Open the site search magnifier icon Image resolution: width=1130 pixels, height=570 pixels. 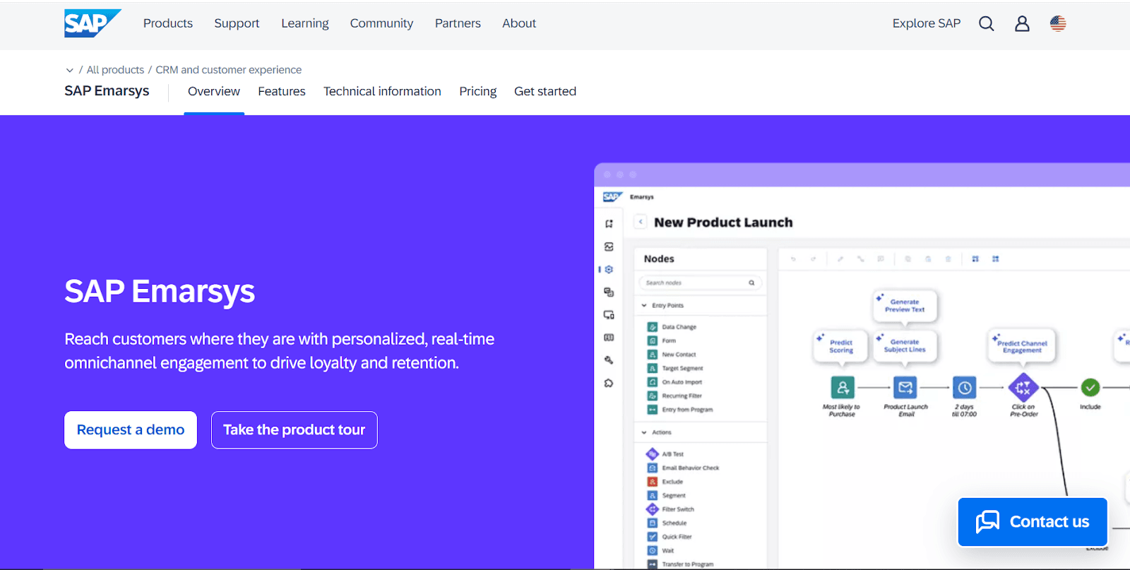click(x=987, y=24)
